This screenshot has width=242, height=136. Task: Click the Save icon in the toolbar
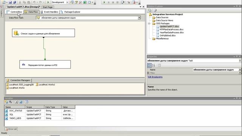click(x=10, y=2)
